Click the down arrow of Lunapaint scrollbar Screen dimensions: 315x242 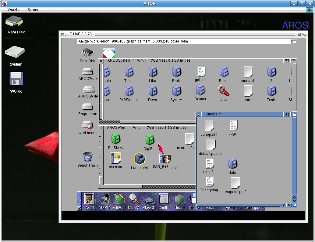(294, 201)
